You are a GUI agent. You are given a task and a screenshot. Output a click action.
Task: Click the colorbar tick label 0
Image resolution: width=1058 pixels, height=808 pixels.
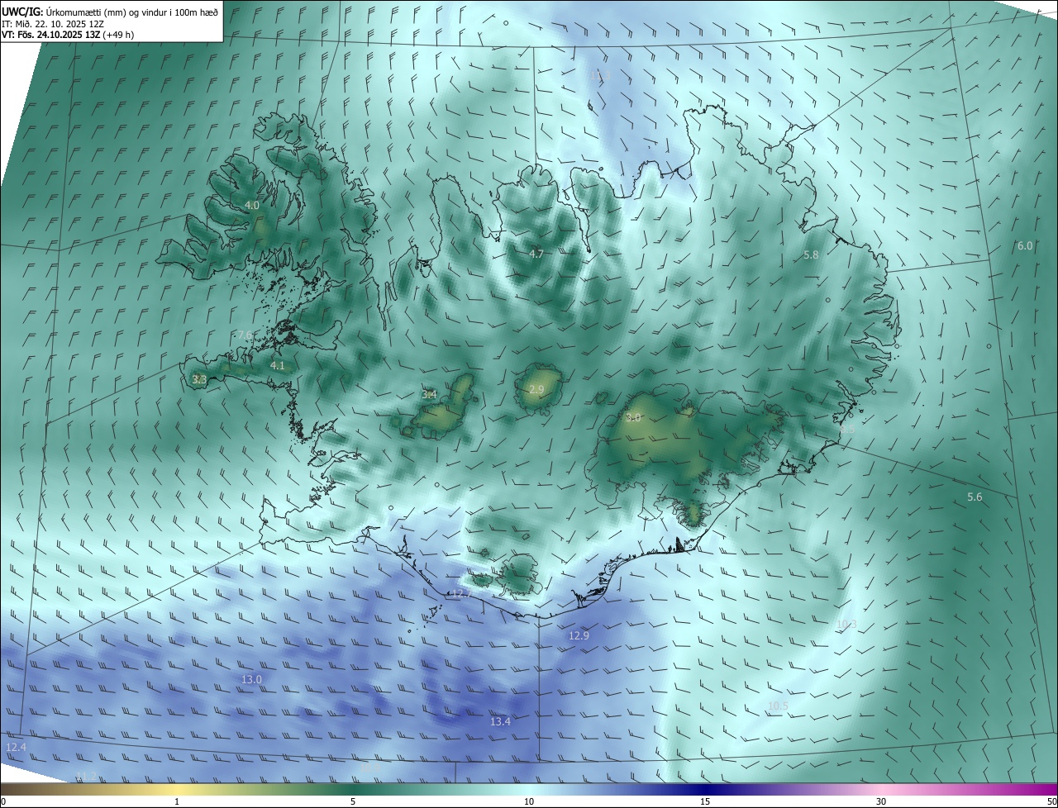[3, 801]
